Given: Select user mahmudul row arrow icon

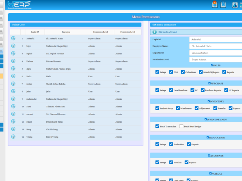Looking at the screenshot, I should pyautogui.click(x=13, y=99).
